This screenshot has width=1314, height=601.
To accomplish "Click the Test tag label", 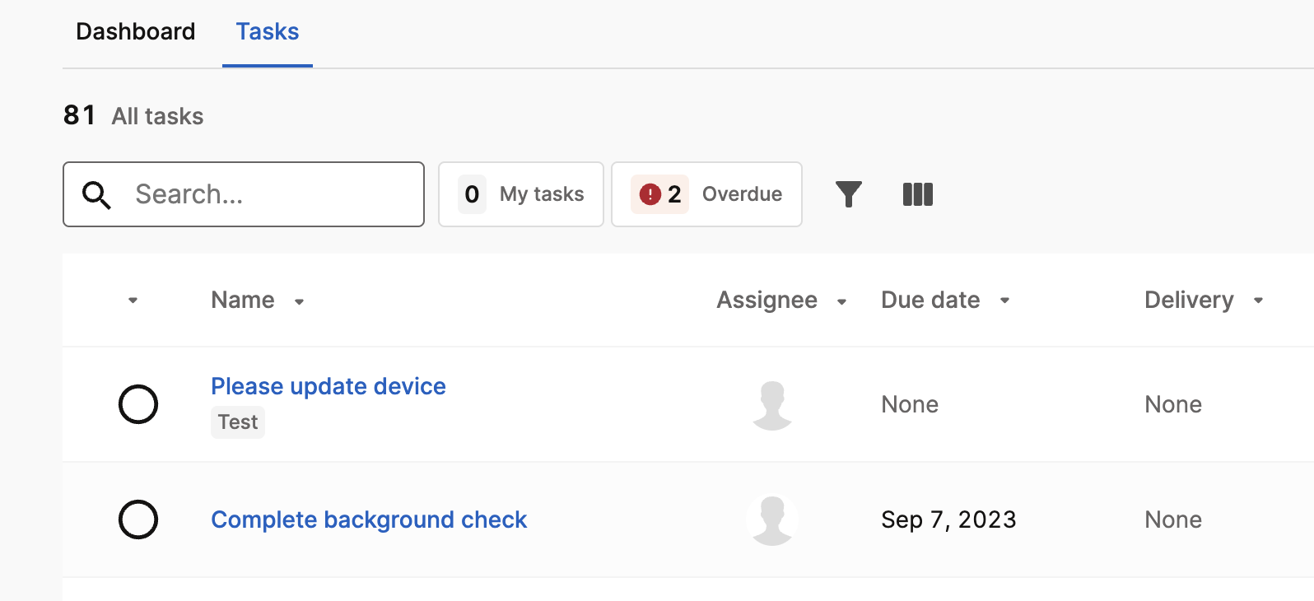I will coord(238,422).
